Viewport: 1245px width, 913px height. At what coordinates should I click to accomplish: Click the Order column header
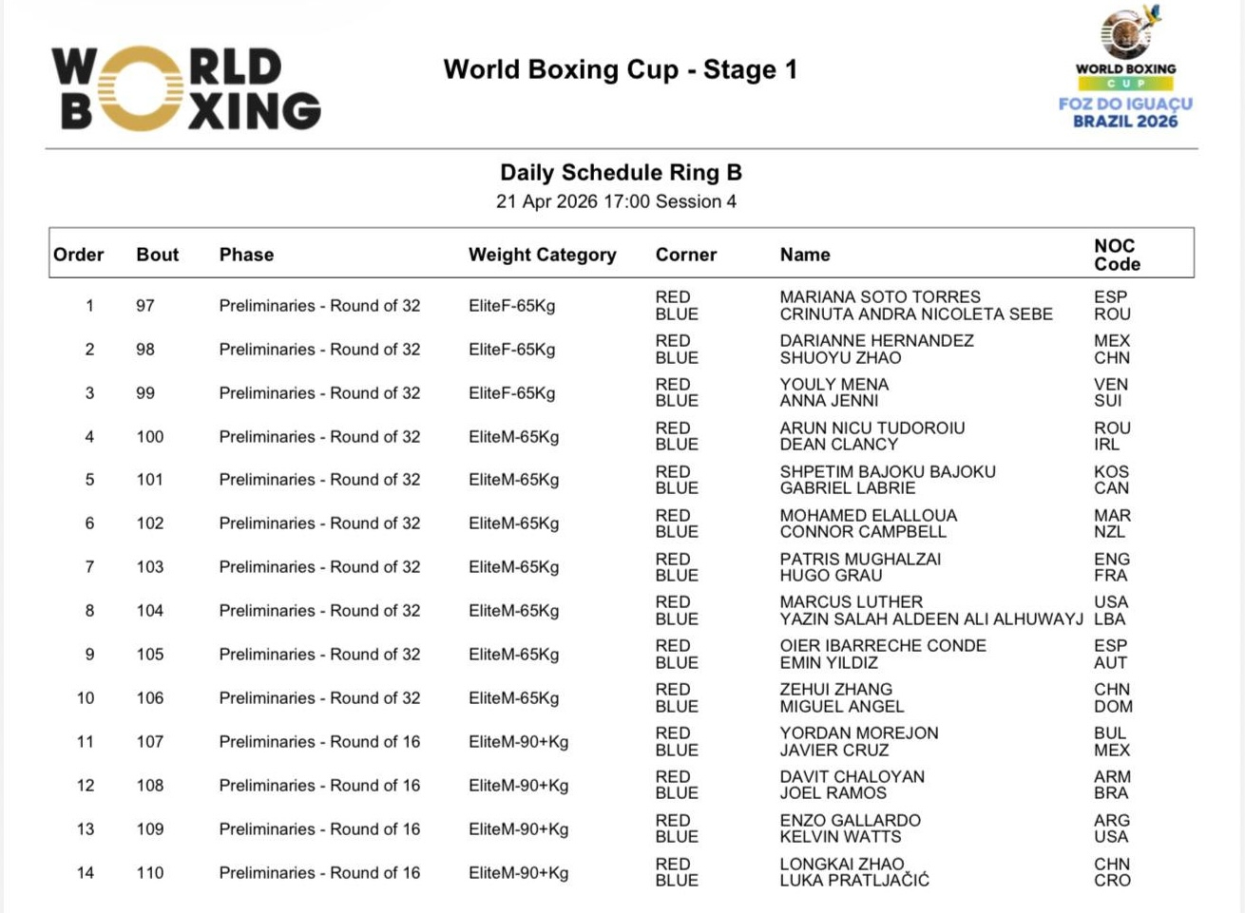coord(78,255)
